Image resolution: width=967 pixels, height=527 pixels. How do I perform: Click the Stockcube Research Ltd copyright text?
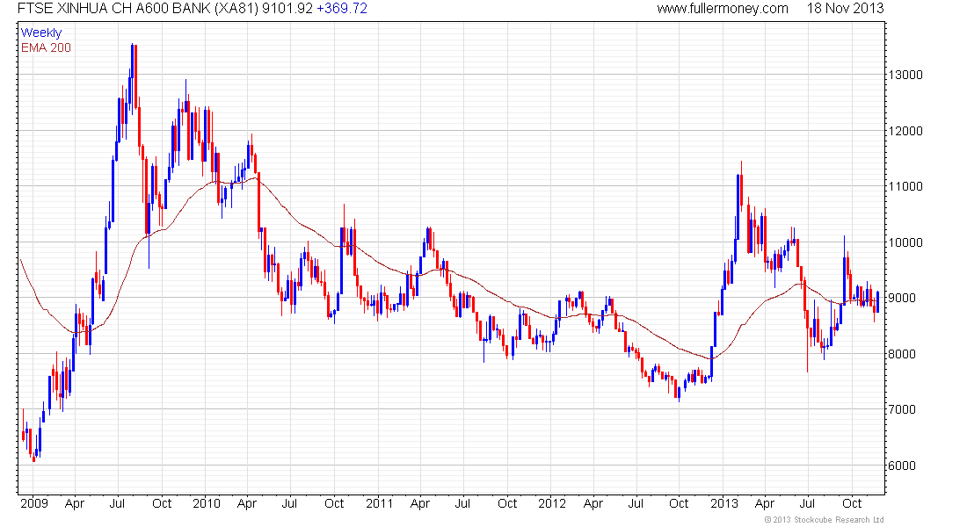pos(824,520)
